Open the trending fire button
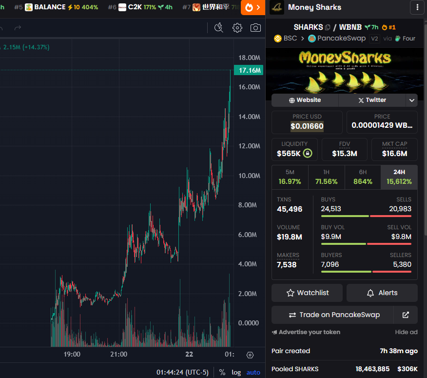The height and width of the screenshot is (378, 427). [x=252, y=7]
